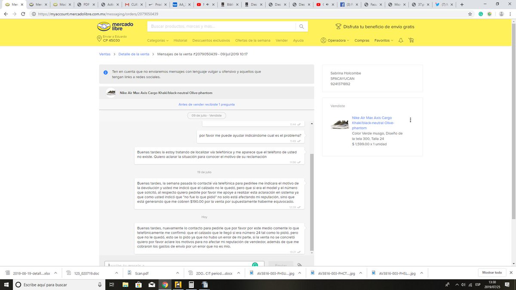The width and height of the screenshot is (516, 290).
Task: Click the Ventas breadcrumb link
Action: tap(104, 54)
